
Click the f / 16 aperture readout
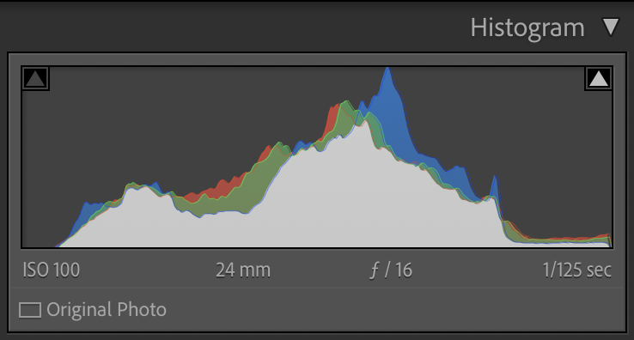[391, 270]
